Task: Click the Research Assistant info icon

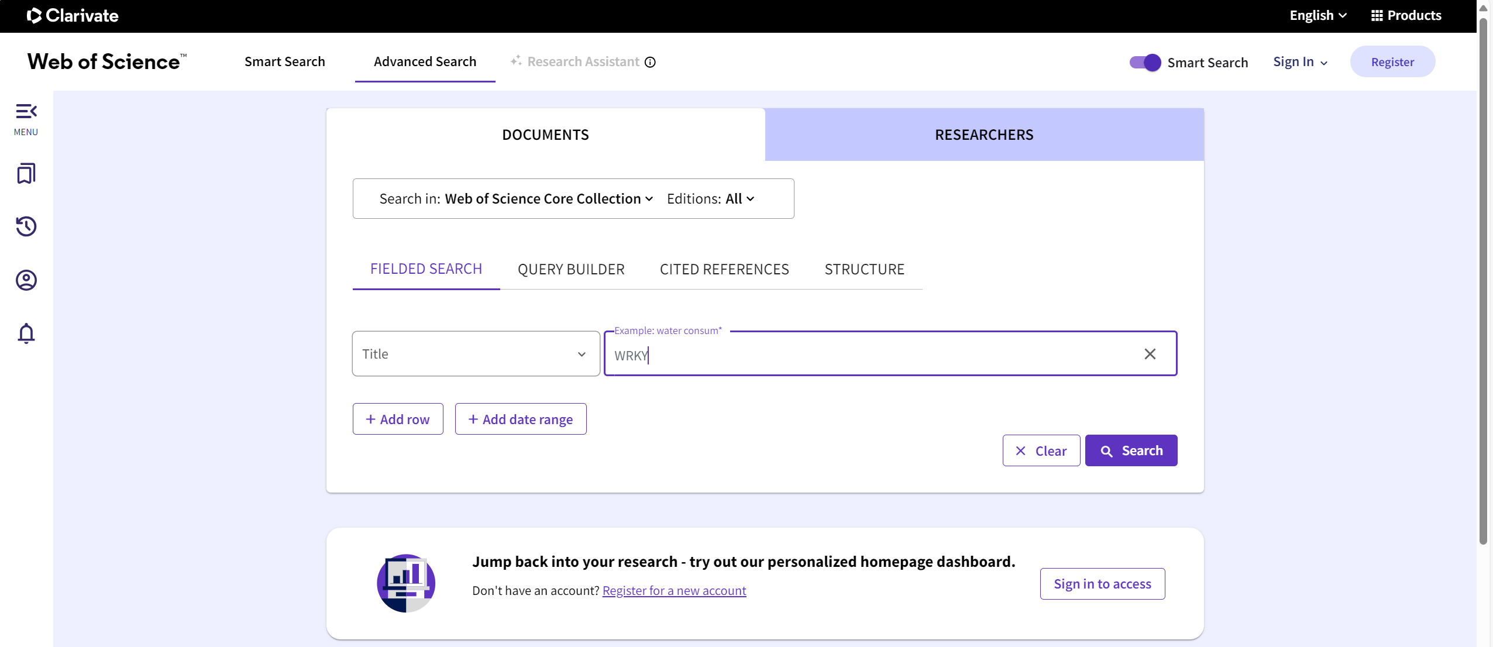Action: pyautogui.click(x=650, y=62)
